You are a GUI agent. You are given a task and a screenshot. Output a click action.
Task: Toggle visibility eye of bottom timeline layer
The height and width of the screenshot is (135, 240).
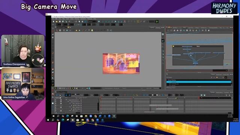[x=56, y=111]
